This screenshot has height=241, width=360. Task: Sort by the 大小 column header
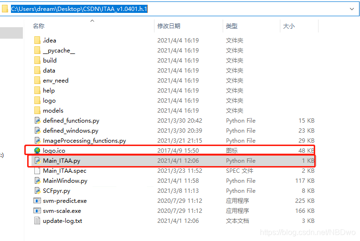click(289, 26)
